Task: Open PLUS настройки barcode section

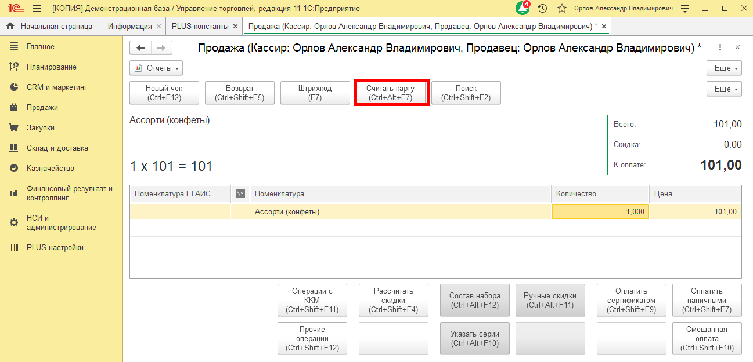Action: point(55,247)
